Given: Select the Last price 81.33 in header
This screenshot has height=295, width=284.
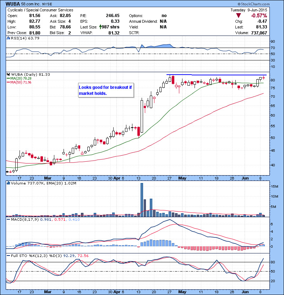Looking at the screenshot, I should click(x=262, y=27).
